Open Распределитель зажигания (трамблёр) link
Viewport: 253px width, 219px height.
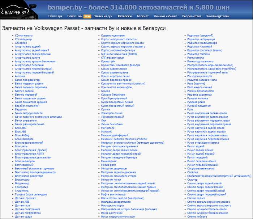[211, 69]
